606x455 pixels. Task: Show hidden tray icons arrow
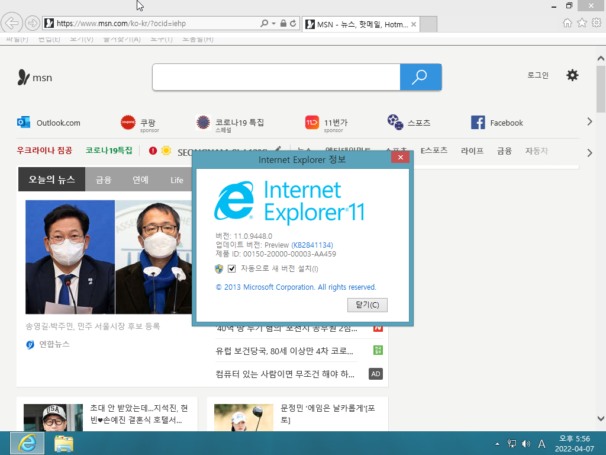coord(497,444)
